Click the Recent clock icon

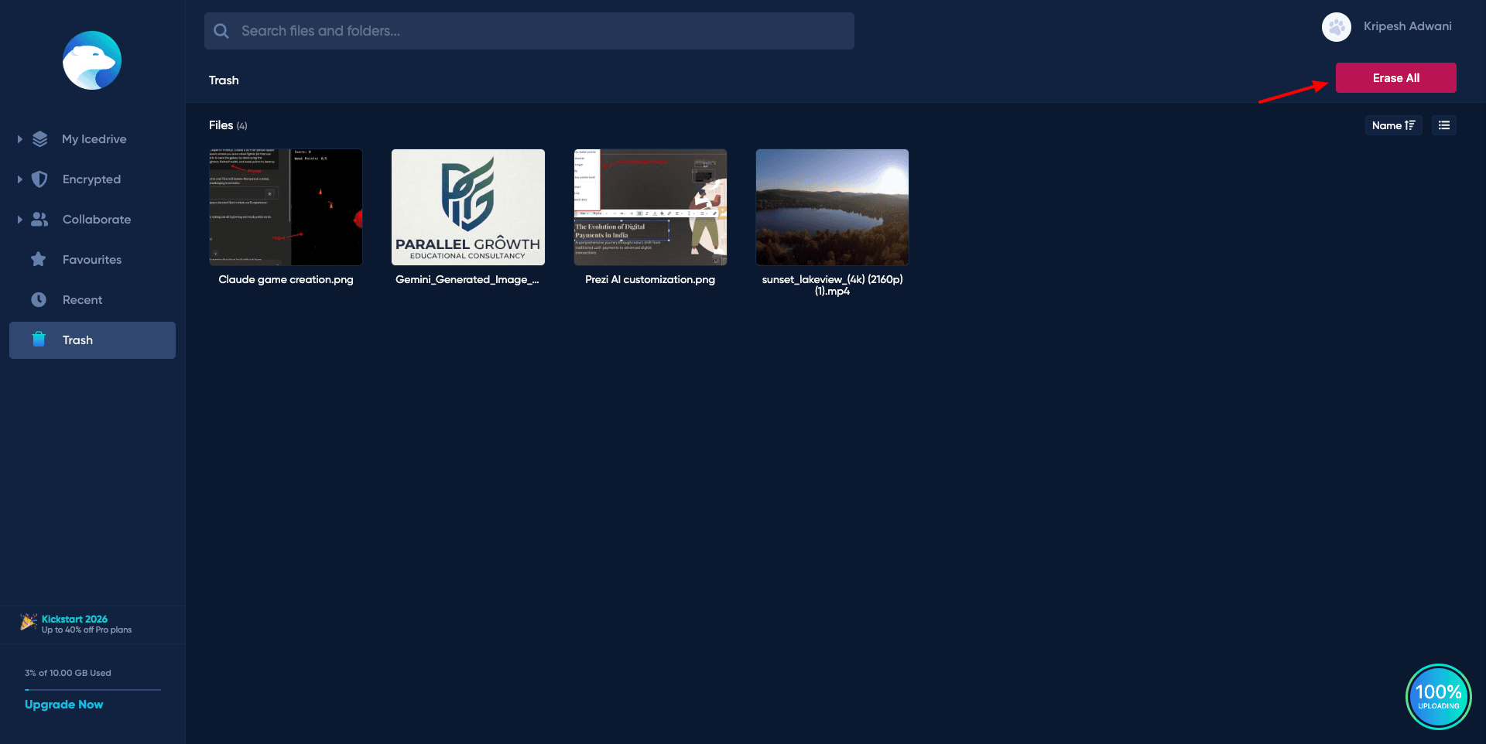(x=39, y=300)
